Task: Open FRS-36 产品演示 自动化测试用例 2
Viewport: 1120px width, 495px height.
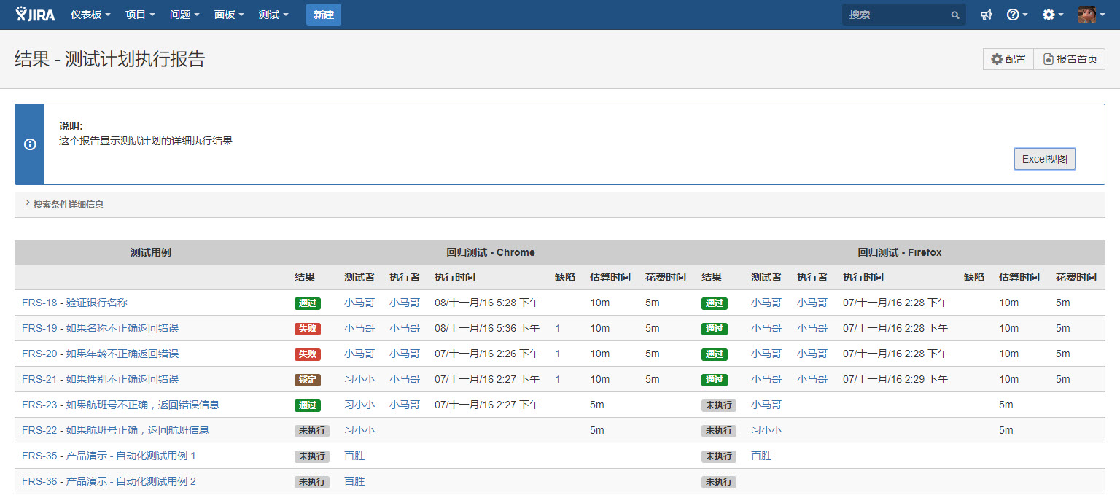Action: 109,481
